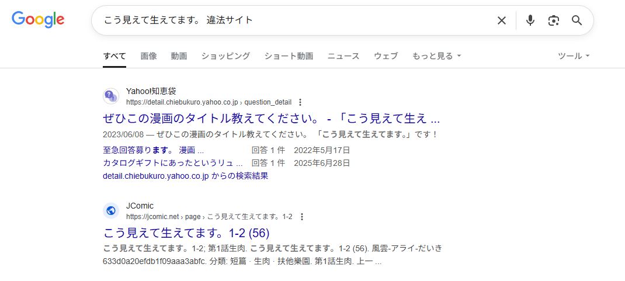Open the ショッピング tab
Screen dimensions: 625x281
tap(225, 56)
